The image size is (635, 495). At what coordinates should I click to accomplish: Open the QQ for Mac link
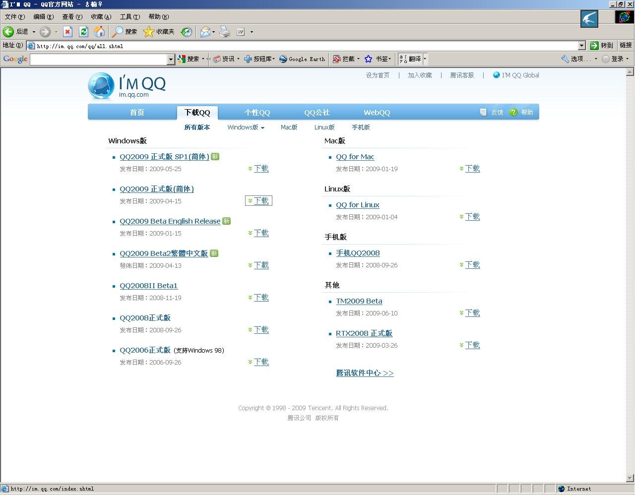pyautogui.click(x=355, y=157)
